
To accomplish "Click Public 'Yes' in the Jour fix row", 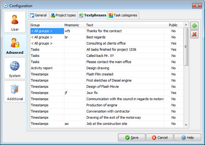I will point(174,93).
